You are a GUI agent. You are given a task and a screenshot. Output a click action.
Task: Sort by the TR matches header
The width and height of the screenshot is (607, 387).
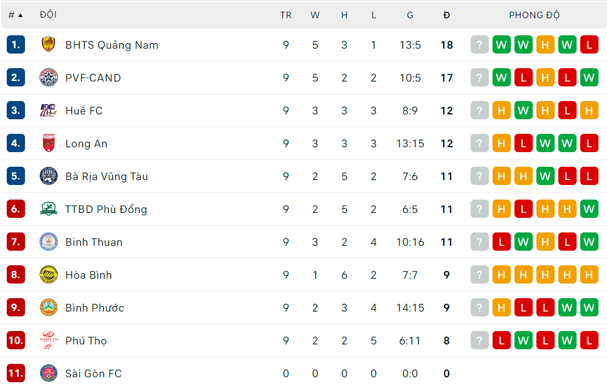click(286, 15)
